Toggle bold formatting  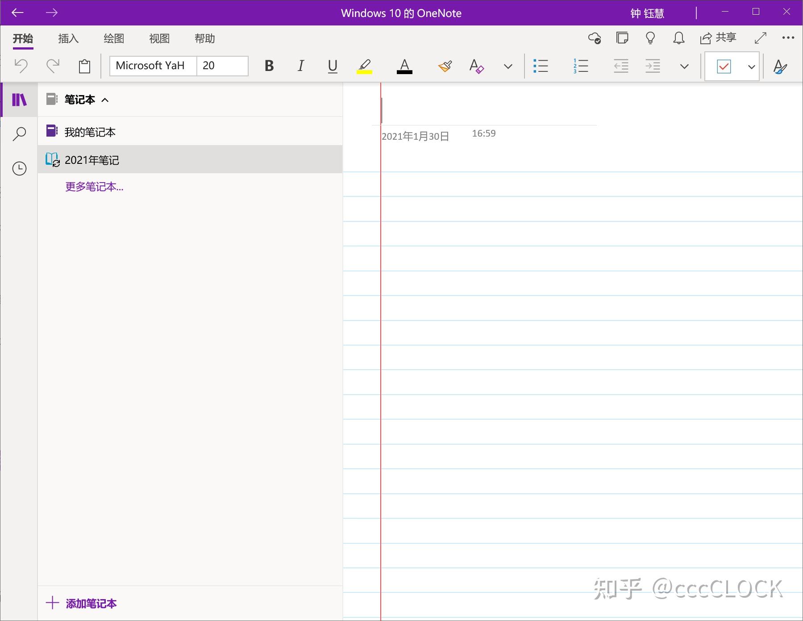coord(269,66)
